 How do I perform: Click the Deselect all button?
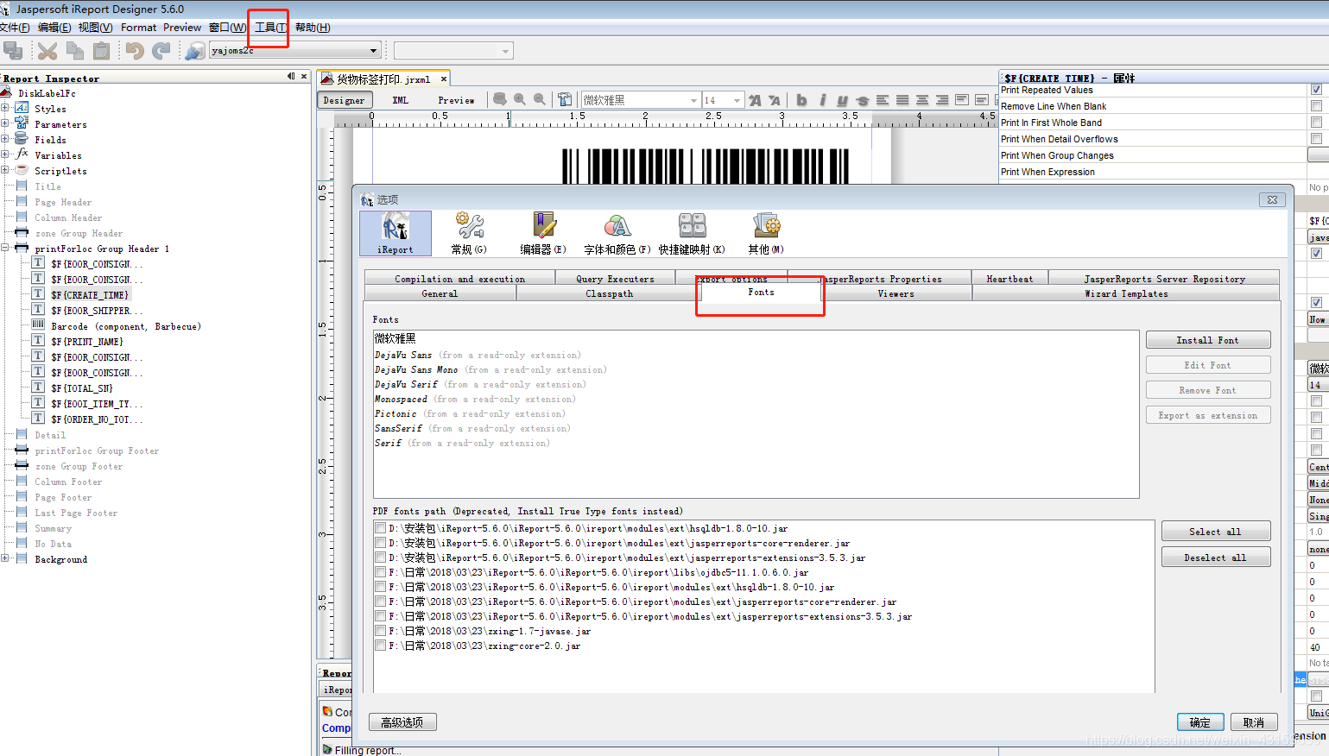[1216, 558]
